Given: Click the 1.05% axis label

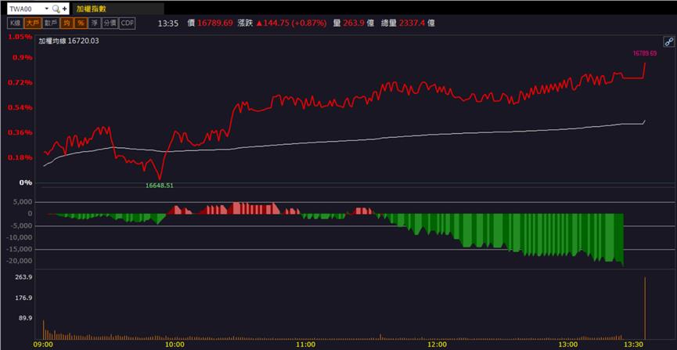Looking at the screenshot, I should pyautogui.click(x=20, y=37).
